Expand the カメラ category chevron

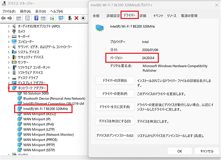pos(9,31)
